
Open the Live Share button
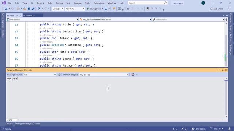tap(216, 9)
